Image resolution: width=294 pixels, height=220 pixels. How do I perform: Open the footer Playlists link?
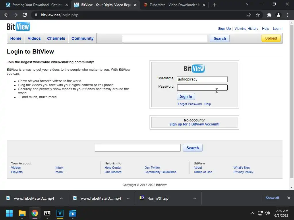pos(17,172)
